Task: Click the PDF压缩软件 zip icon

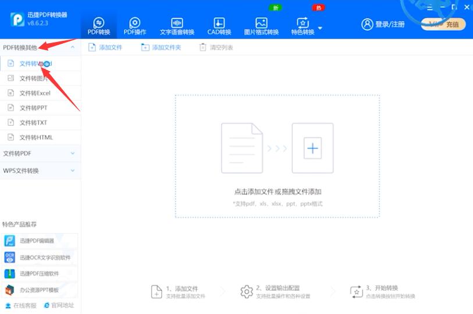Action: [x=10, y=274]
